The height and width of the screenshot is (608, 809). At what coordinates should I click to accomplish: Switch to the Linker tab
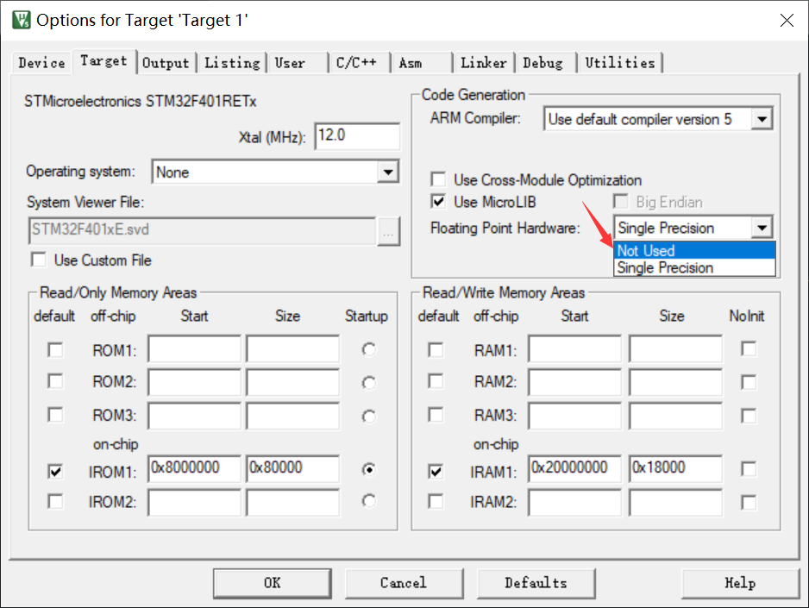point(483,62)
